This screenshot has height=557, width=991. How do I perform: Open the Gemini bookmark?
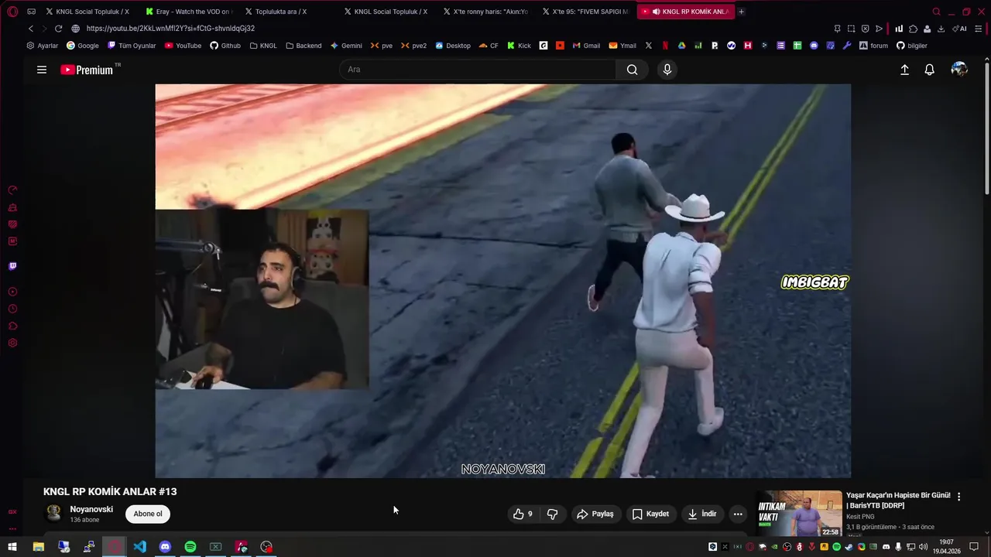346,46
